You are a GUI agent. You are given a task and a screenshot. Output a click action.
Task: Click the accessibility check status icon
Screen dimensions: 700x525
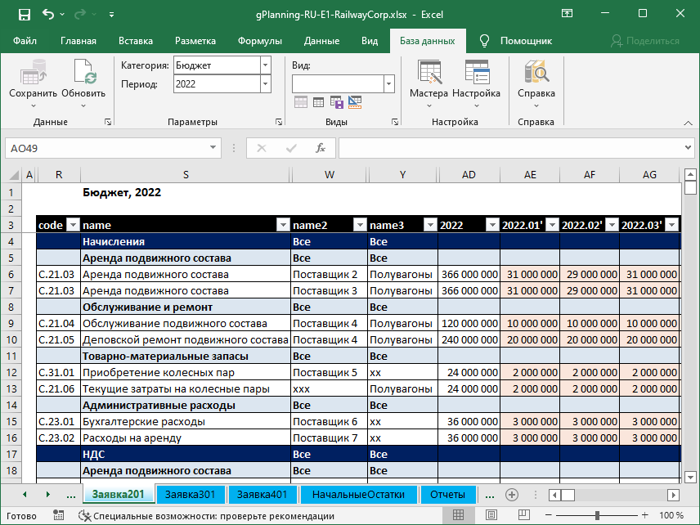(84, 516)
